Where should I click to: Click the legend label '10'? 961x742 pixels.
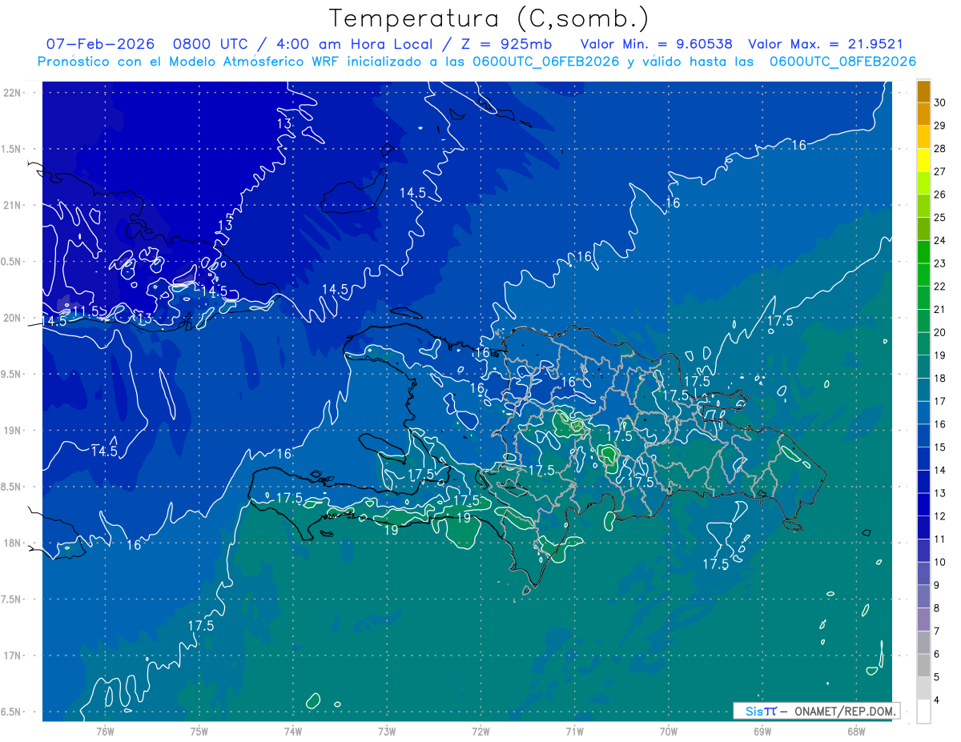point(940,562)
